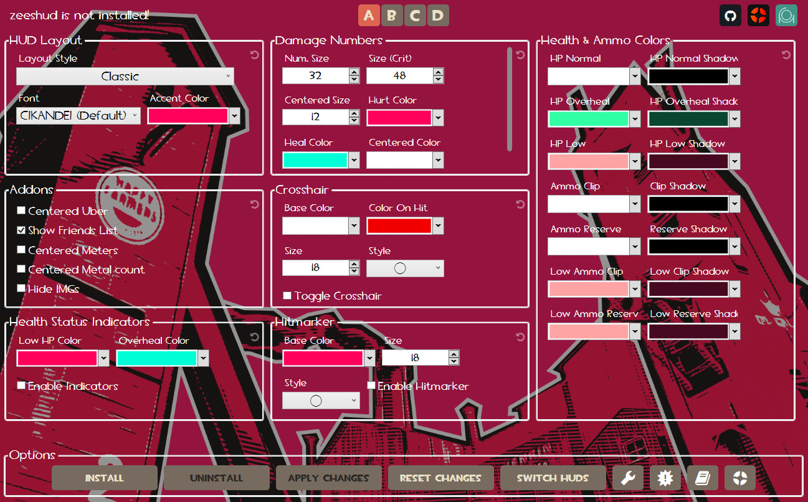Select preset tab D
Screen dimensions: 808x502
click(x=438, y=15)
